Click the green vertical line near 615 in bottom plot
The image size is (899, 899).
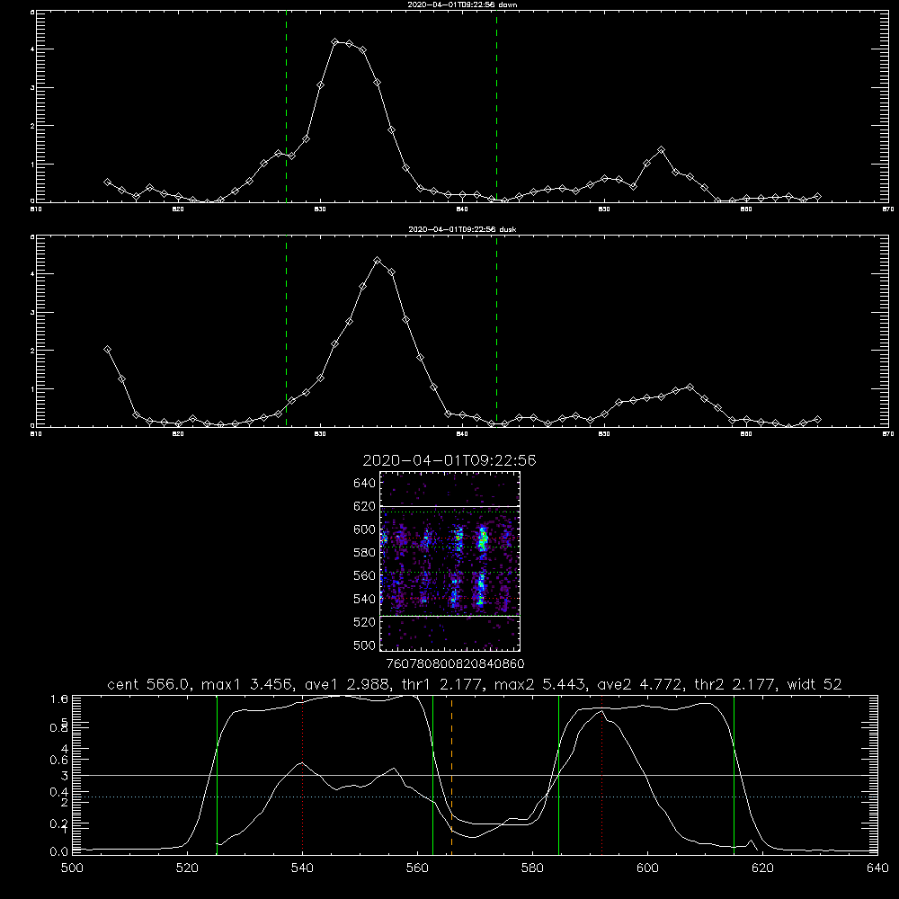[734, 775]
